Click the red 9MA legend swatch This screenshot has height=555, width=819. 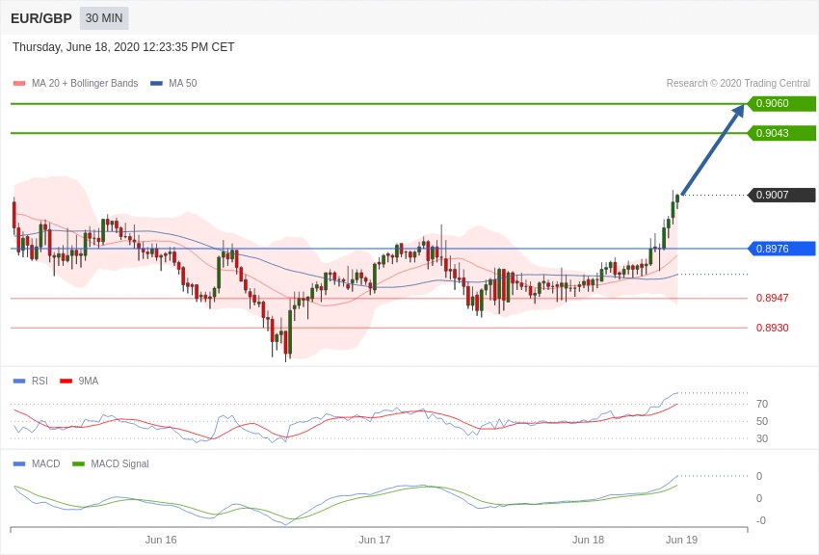pos(66,382)
